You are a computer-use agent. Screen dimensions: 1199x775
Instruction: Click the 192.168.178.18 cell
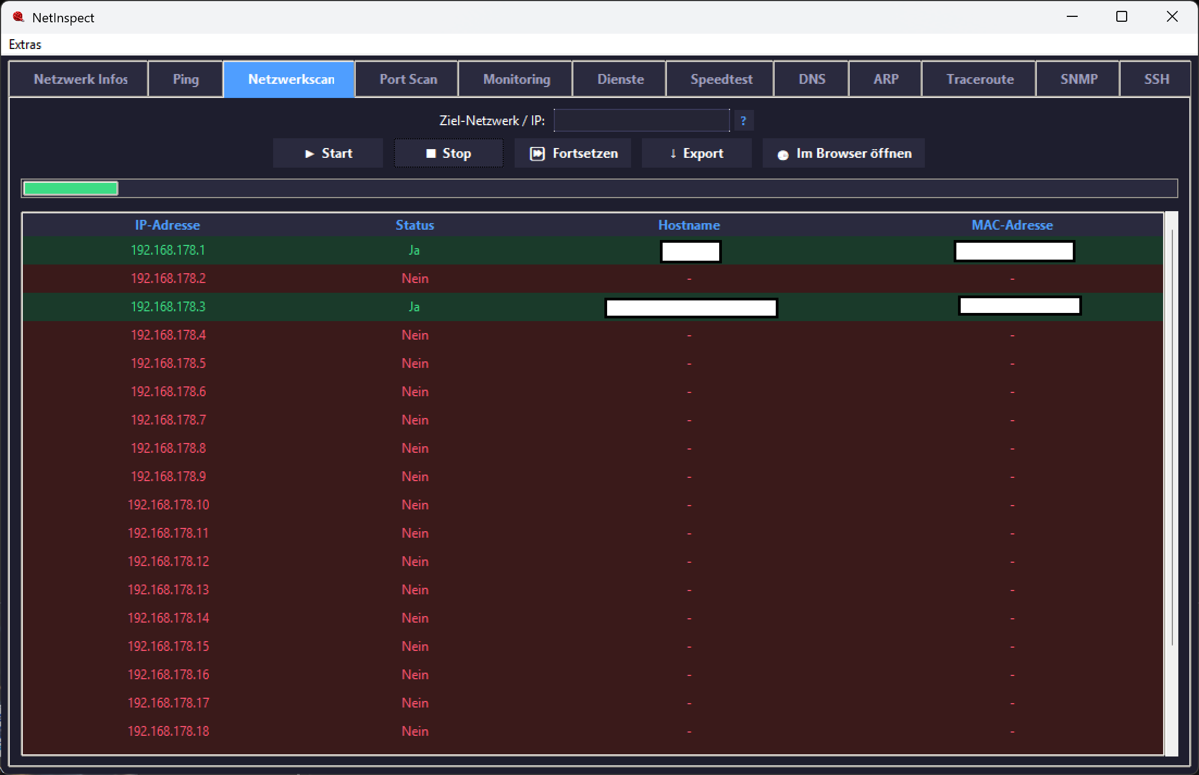click(x=168, y=731)
